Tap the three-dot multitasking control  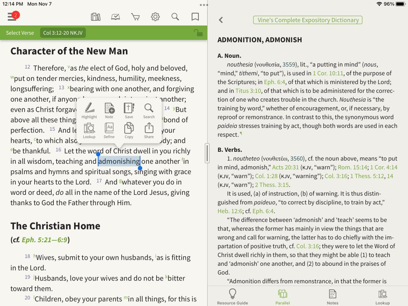tap(204, 5)
